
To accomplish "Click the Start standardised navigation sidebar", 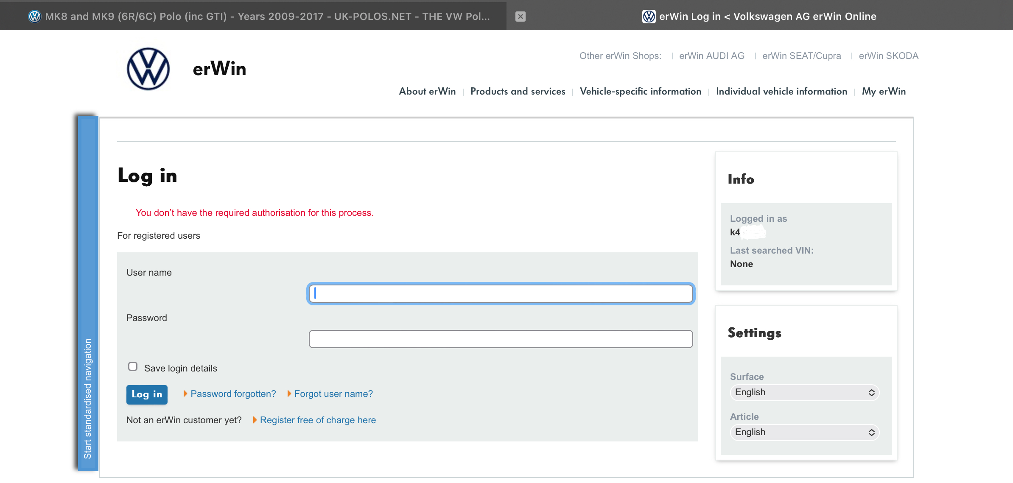I will coord(88,293).
